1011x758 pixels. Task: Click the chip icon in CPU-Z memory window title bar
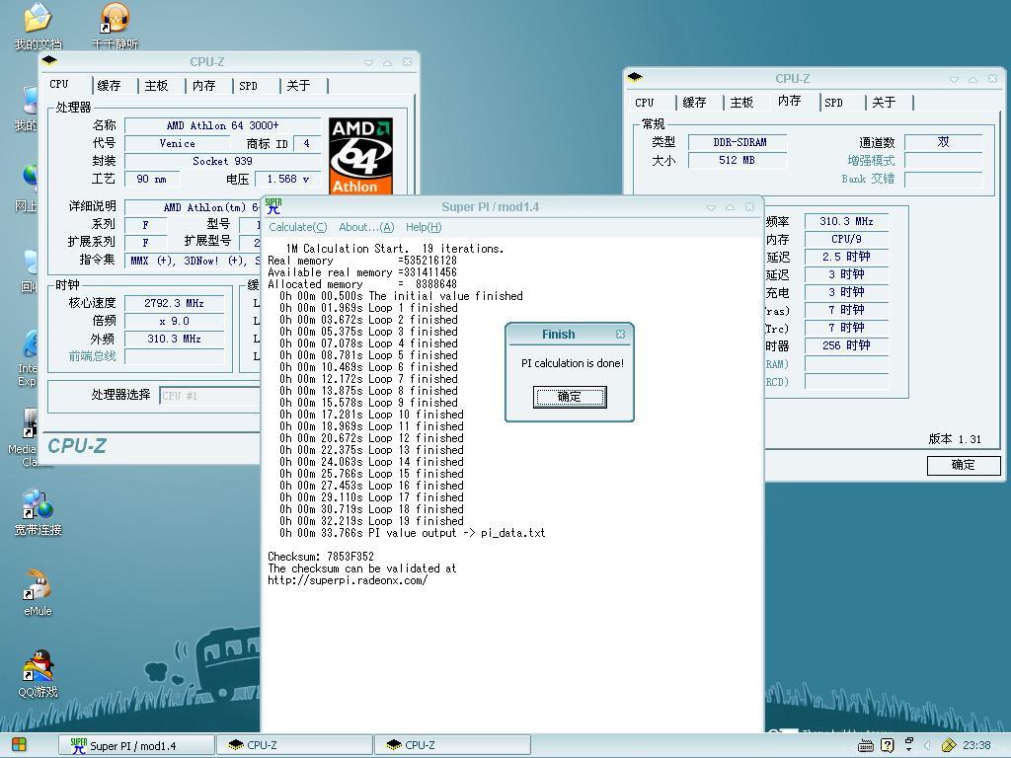coord(635,78)
